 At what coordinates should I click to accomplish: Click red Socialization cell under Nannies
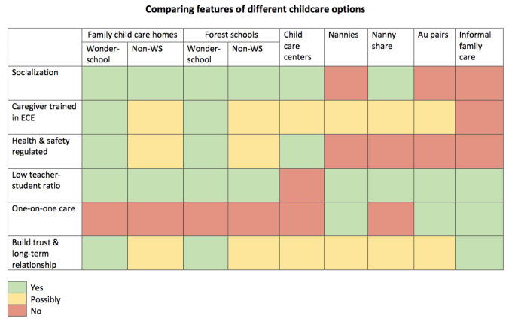[x=345, y=83]
